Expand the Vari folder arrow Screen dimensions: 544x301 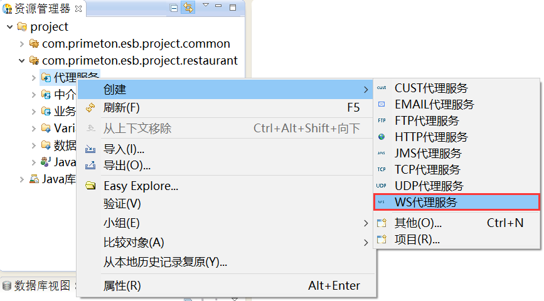[x=34, y=129]
